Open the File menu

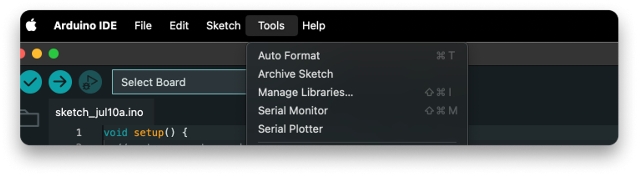[143, 26]
